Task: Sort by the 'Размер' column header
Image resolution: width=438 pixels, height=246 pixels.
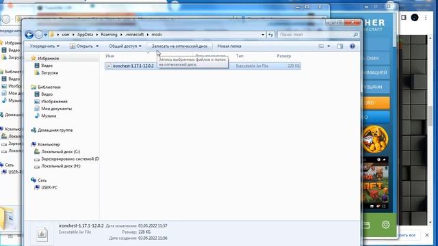Action: coord(284,56)
